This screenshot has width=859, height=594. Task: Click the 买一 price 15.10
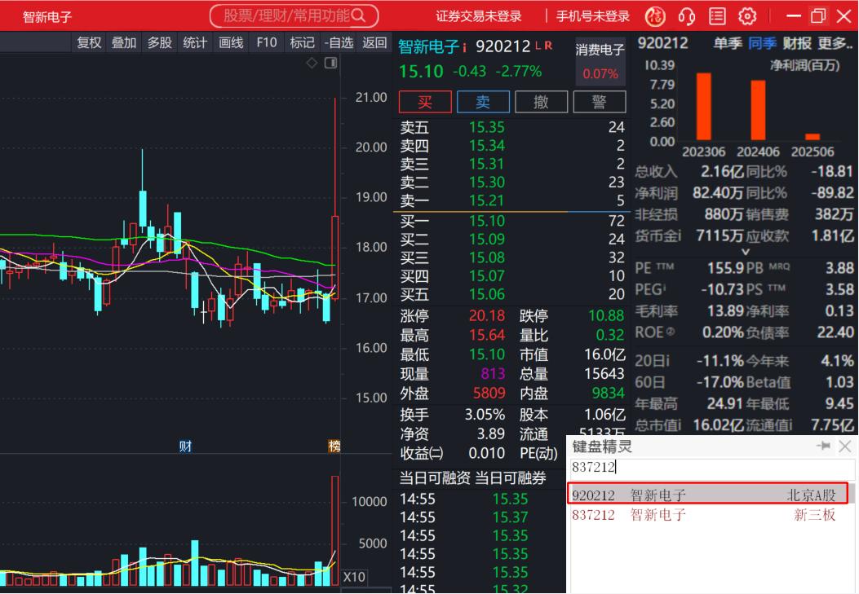486,221
